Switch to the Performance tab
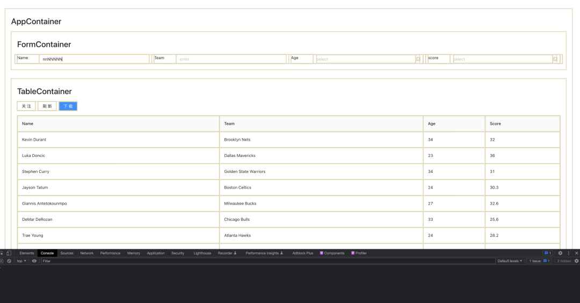The image size is (580, 303). pos(110,253)
